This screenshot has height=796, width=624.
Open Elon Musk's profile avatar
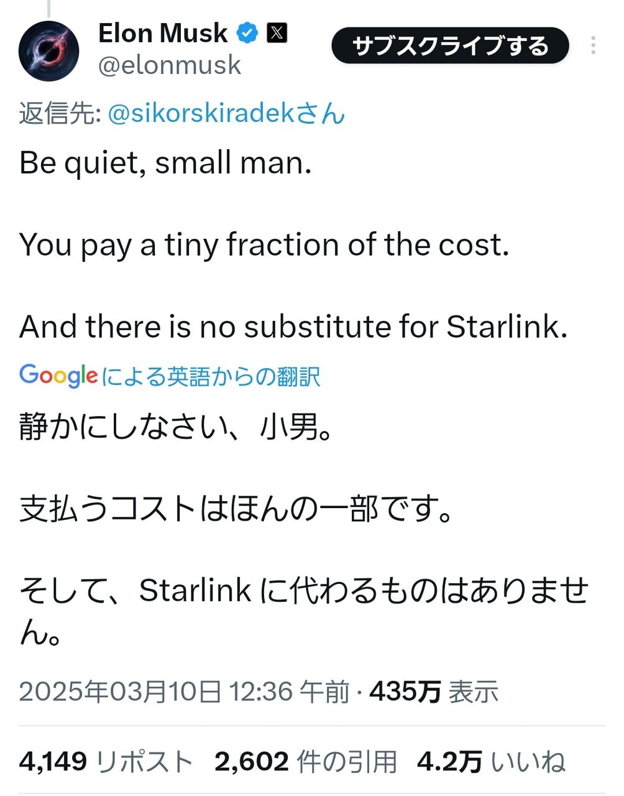pos(49,51)
